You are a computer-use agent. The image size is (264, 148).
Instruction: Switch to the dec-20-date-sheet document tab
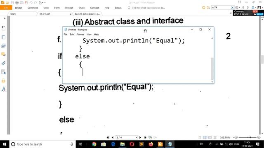[x=87, y=14]
